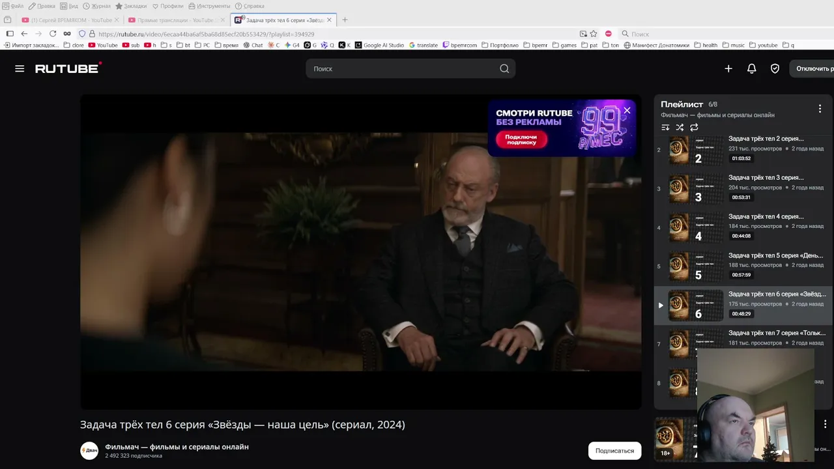This screenshot has height=469, width=834.
Task: Open the Манифест Донатомики bookmark
Action: pos(657,45)
